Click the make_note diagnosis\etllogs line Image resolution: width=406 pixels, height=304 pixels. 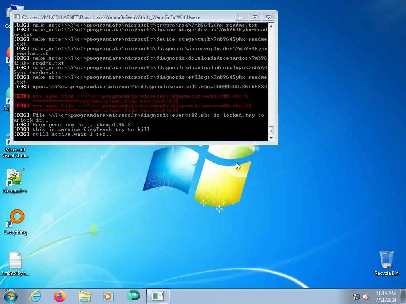(x=140, y=80)
